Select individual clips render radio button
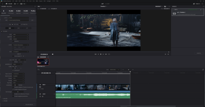Screen dimensions: 205x107 [x=20, y=24]
